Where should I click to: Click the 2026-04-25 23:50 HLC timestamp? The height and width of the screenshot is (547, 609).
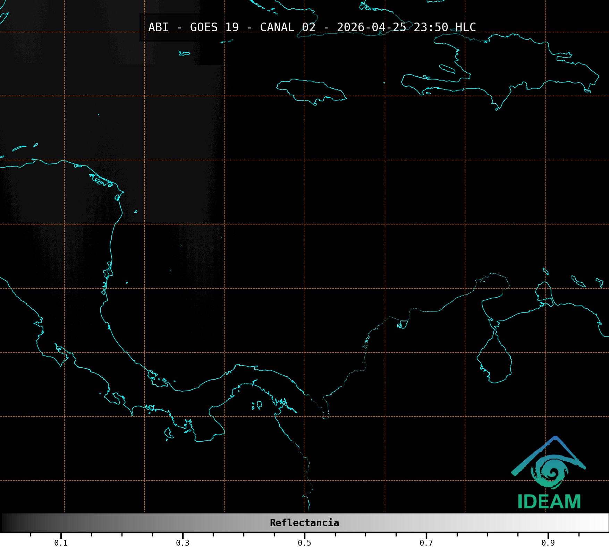coord(406,27)
